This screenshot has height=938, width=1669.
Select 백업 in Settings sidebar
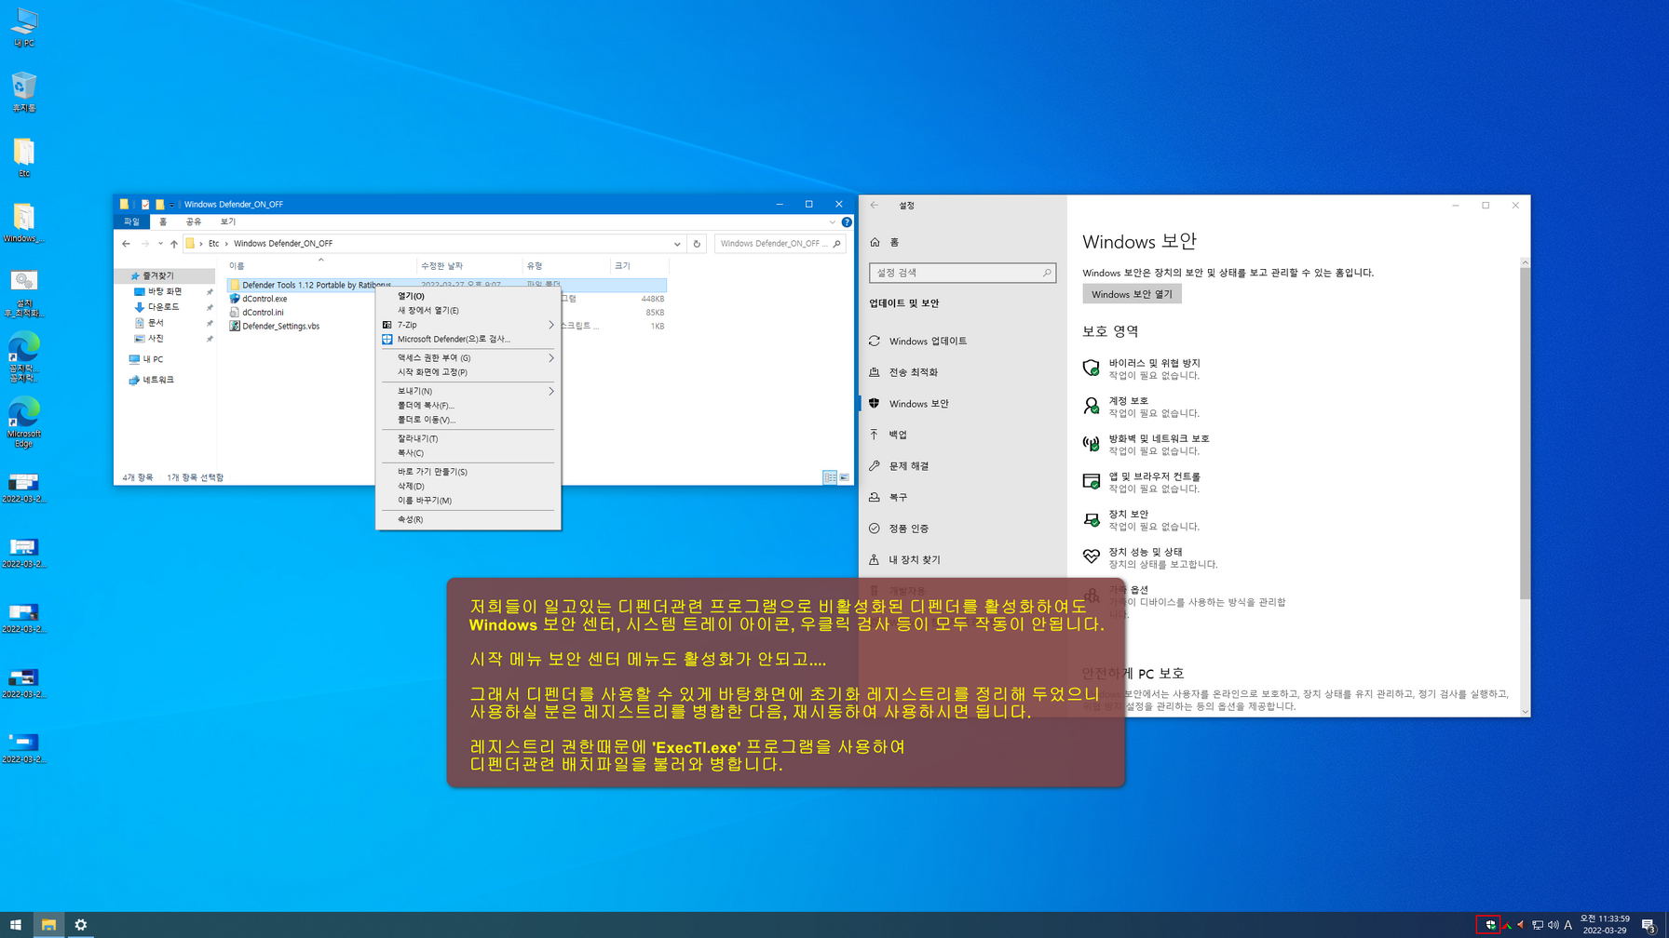pyautogui.click(x=962, y=435)
